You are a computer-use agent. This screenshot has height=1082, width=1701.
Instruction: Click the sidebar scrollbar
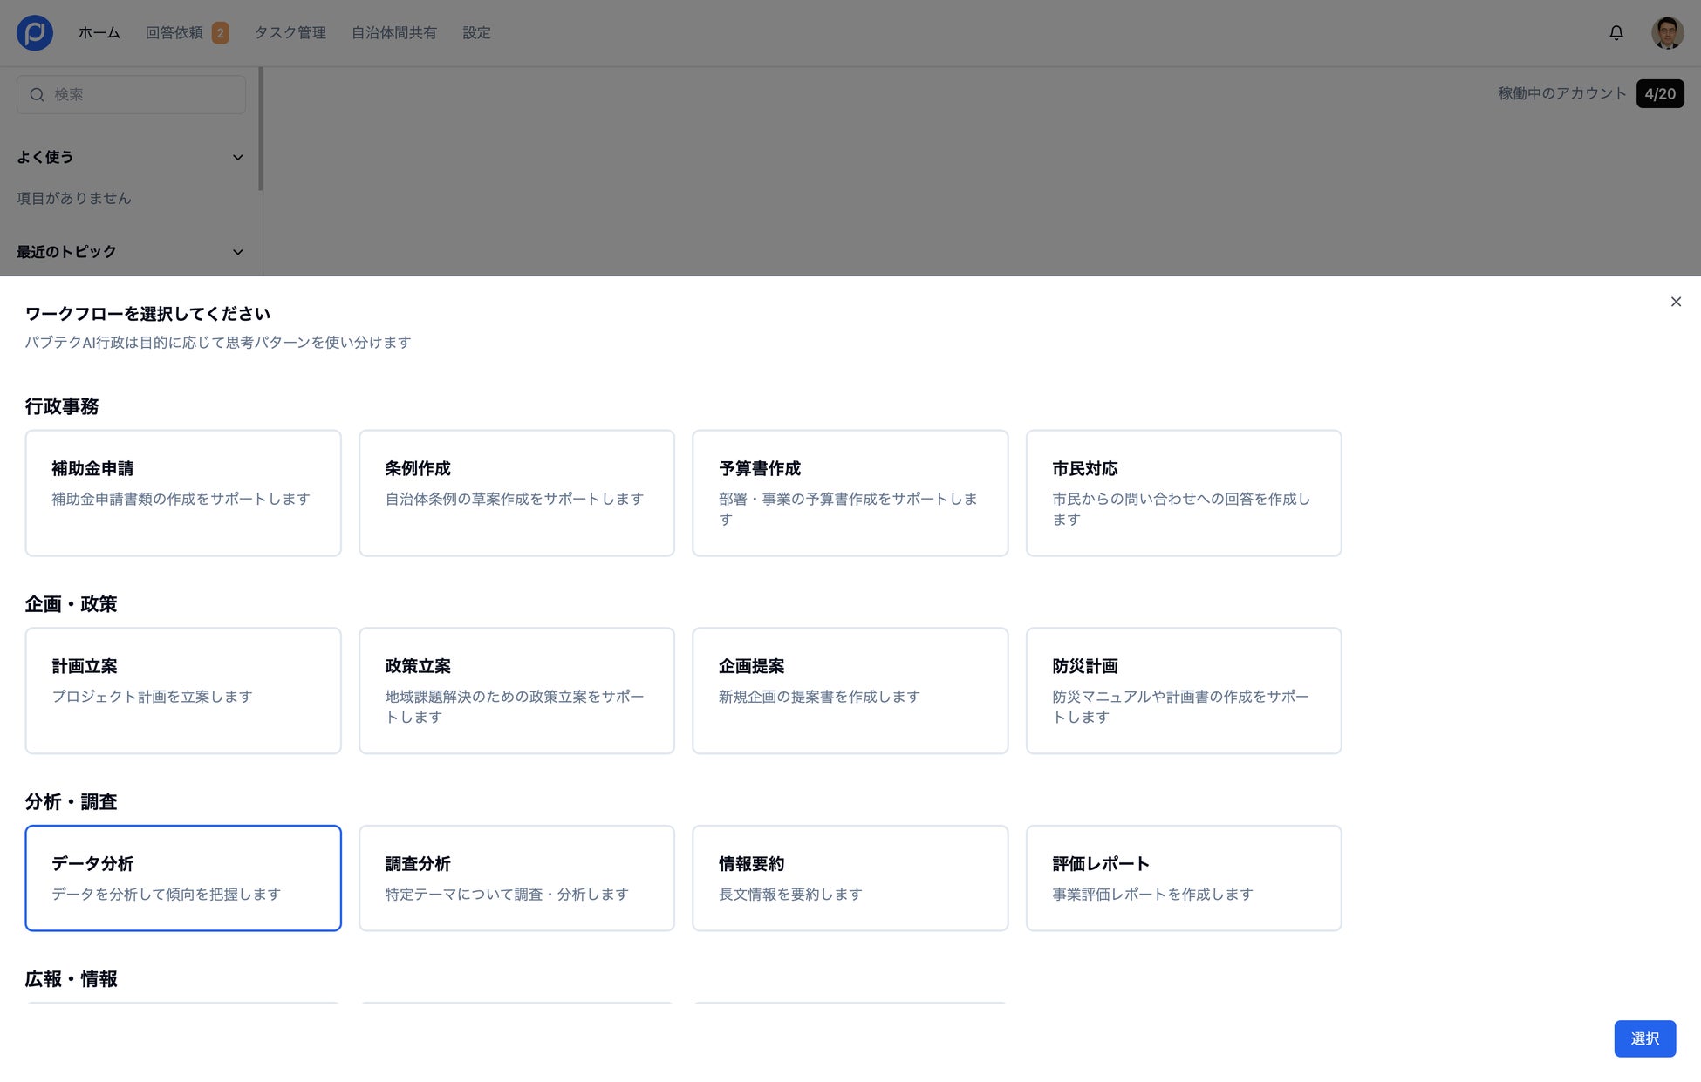point(260,129)
